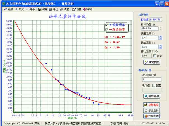The width and height of the screenshot is (169, 126).
Task: Click the 设计频率 (%) input field
Action: (151, 80)
